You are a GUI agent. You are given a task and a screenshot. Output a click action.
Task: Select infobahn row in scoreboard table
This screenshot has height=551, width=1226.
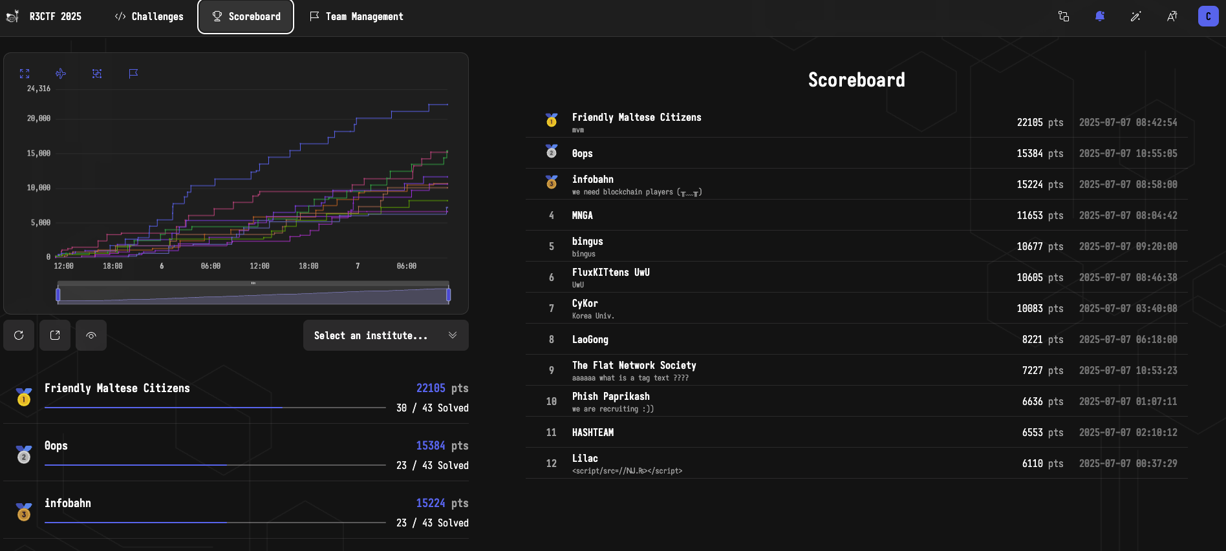point(857,184)
